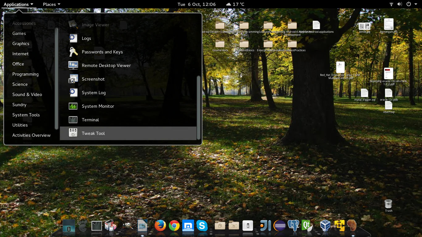Image resolution: width=422 pixels, height=237 pixels.
Task: Launch GIMP from the dock
Action: pyautogui.click(x=128, y=226)
